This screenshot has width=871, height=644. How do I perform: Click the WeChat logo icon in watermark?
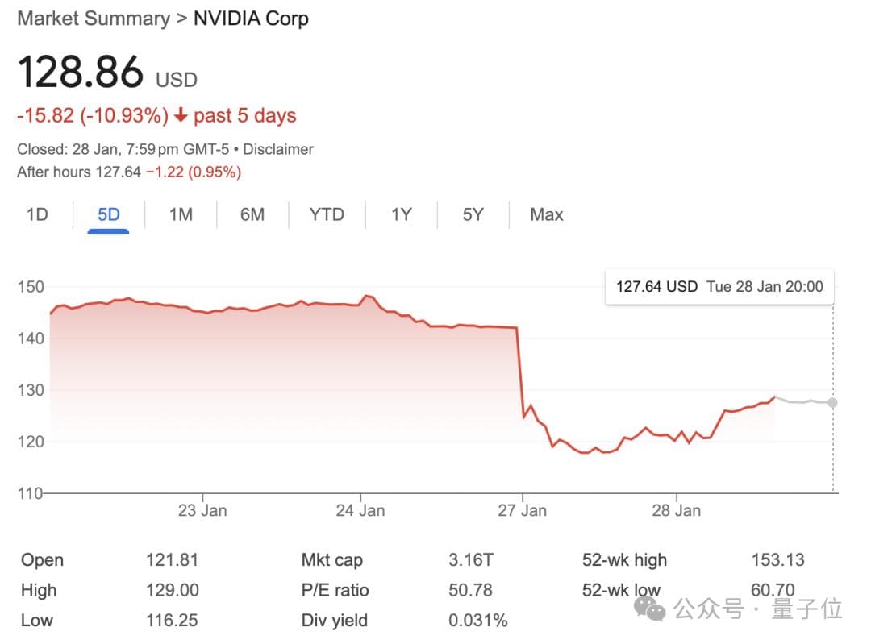click(x=650, y=609)
